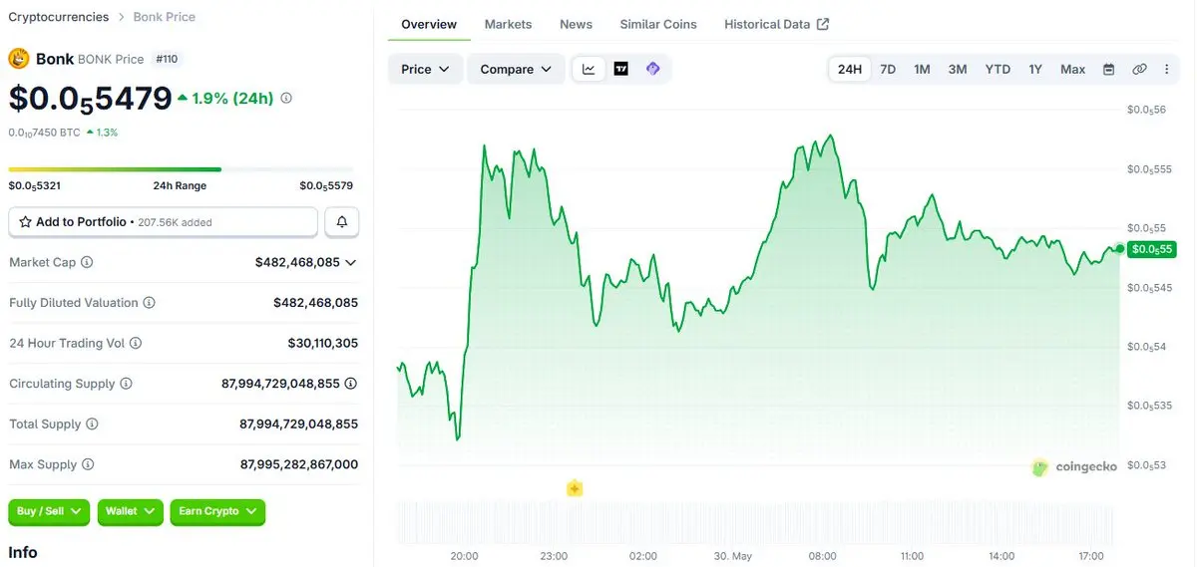This screenshot has width=1197, height=567.
Task: Click info icon beside Total Supply
Action: (92, 425)
